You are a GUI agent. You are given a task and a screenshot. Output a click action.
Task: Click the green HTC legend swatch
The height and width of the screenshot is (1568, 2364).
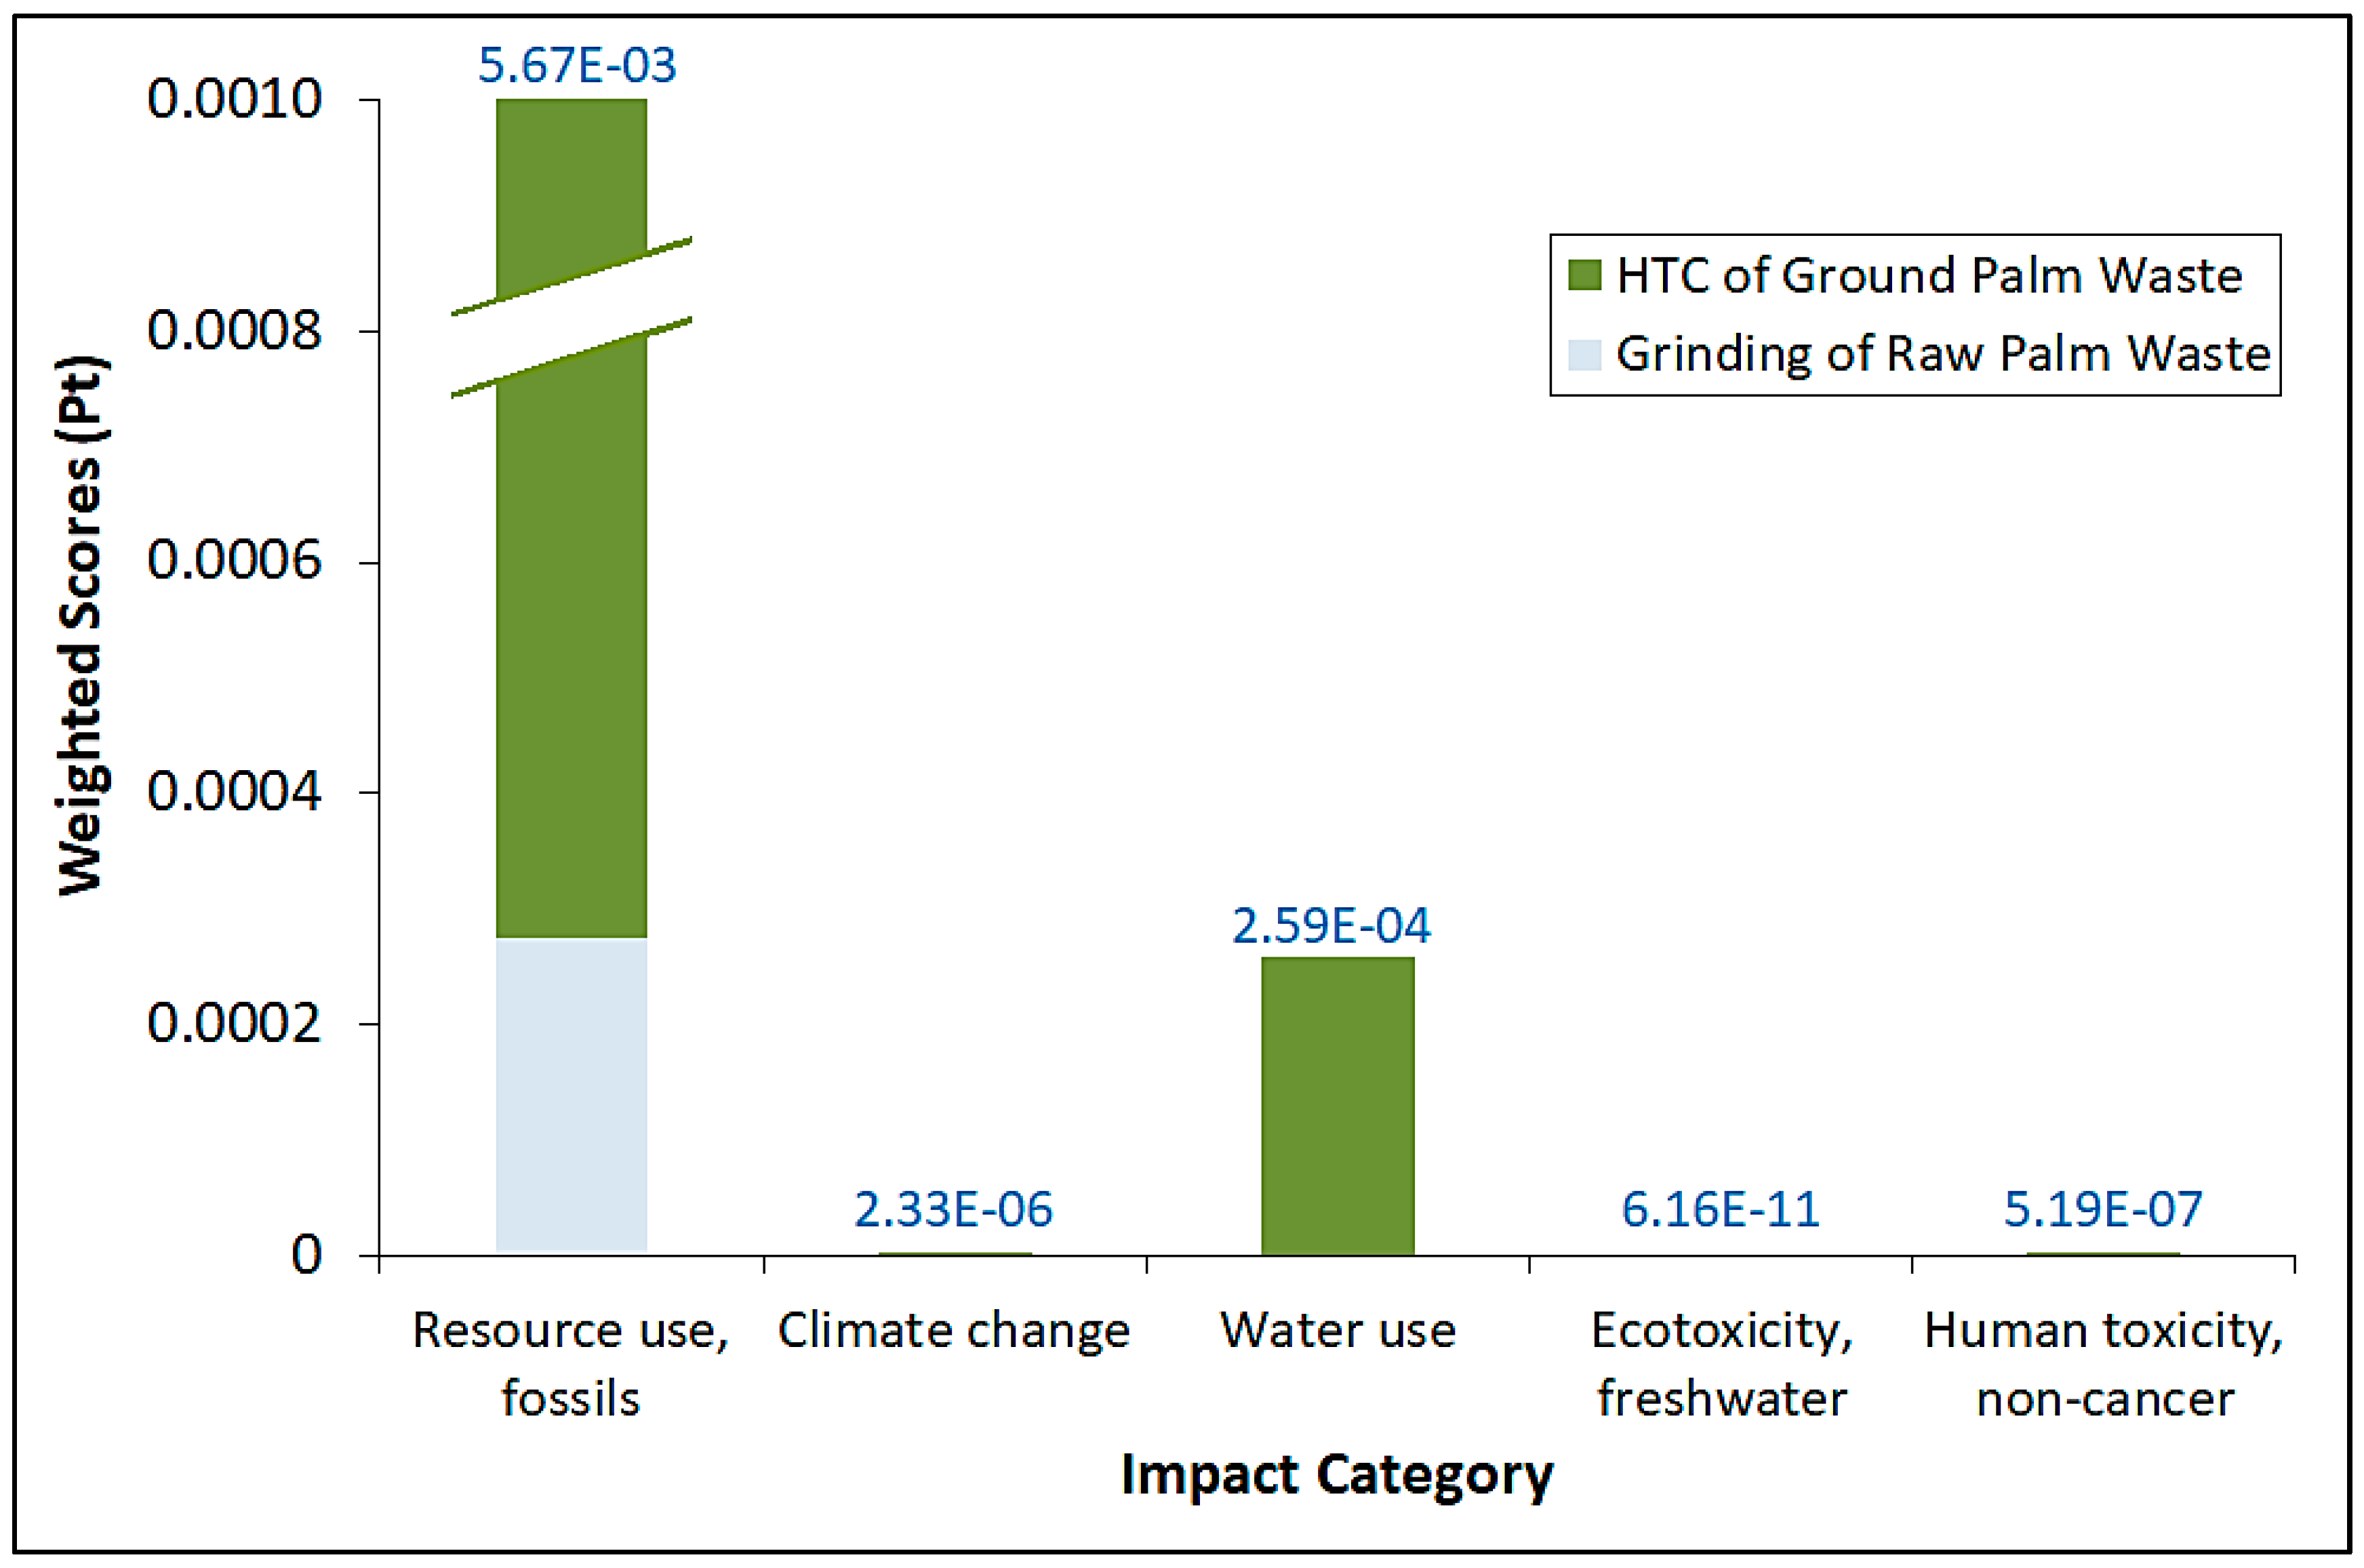[1585, 274]
